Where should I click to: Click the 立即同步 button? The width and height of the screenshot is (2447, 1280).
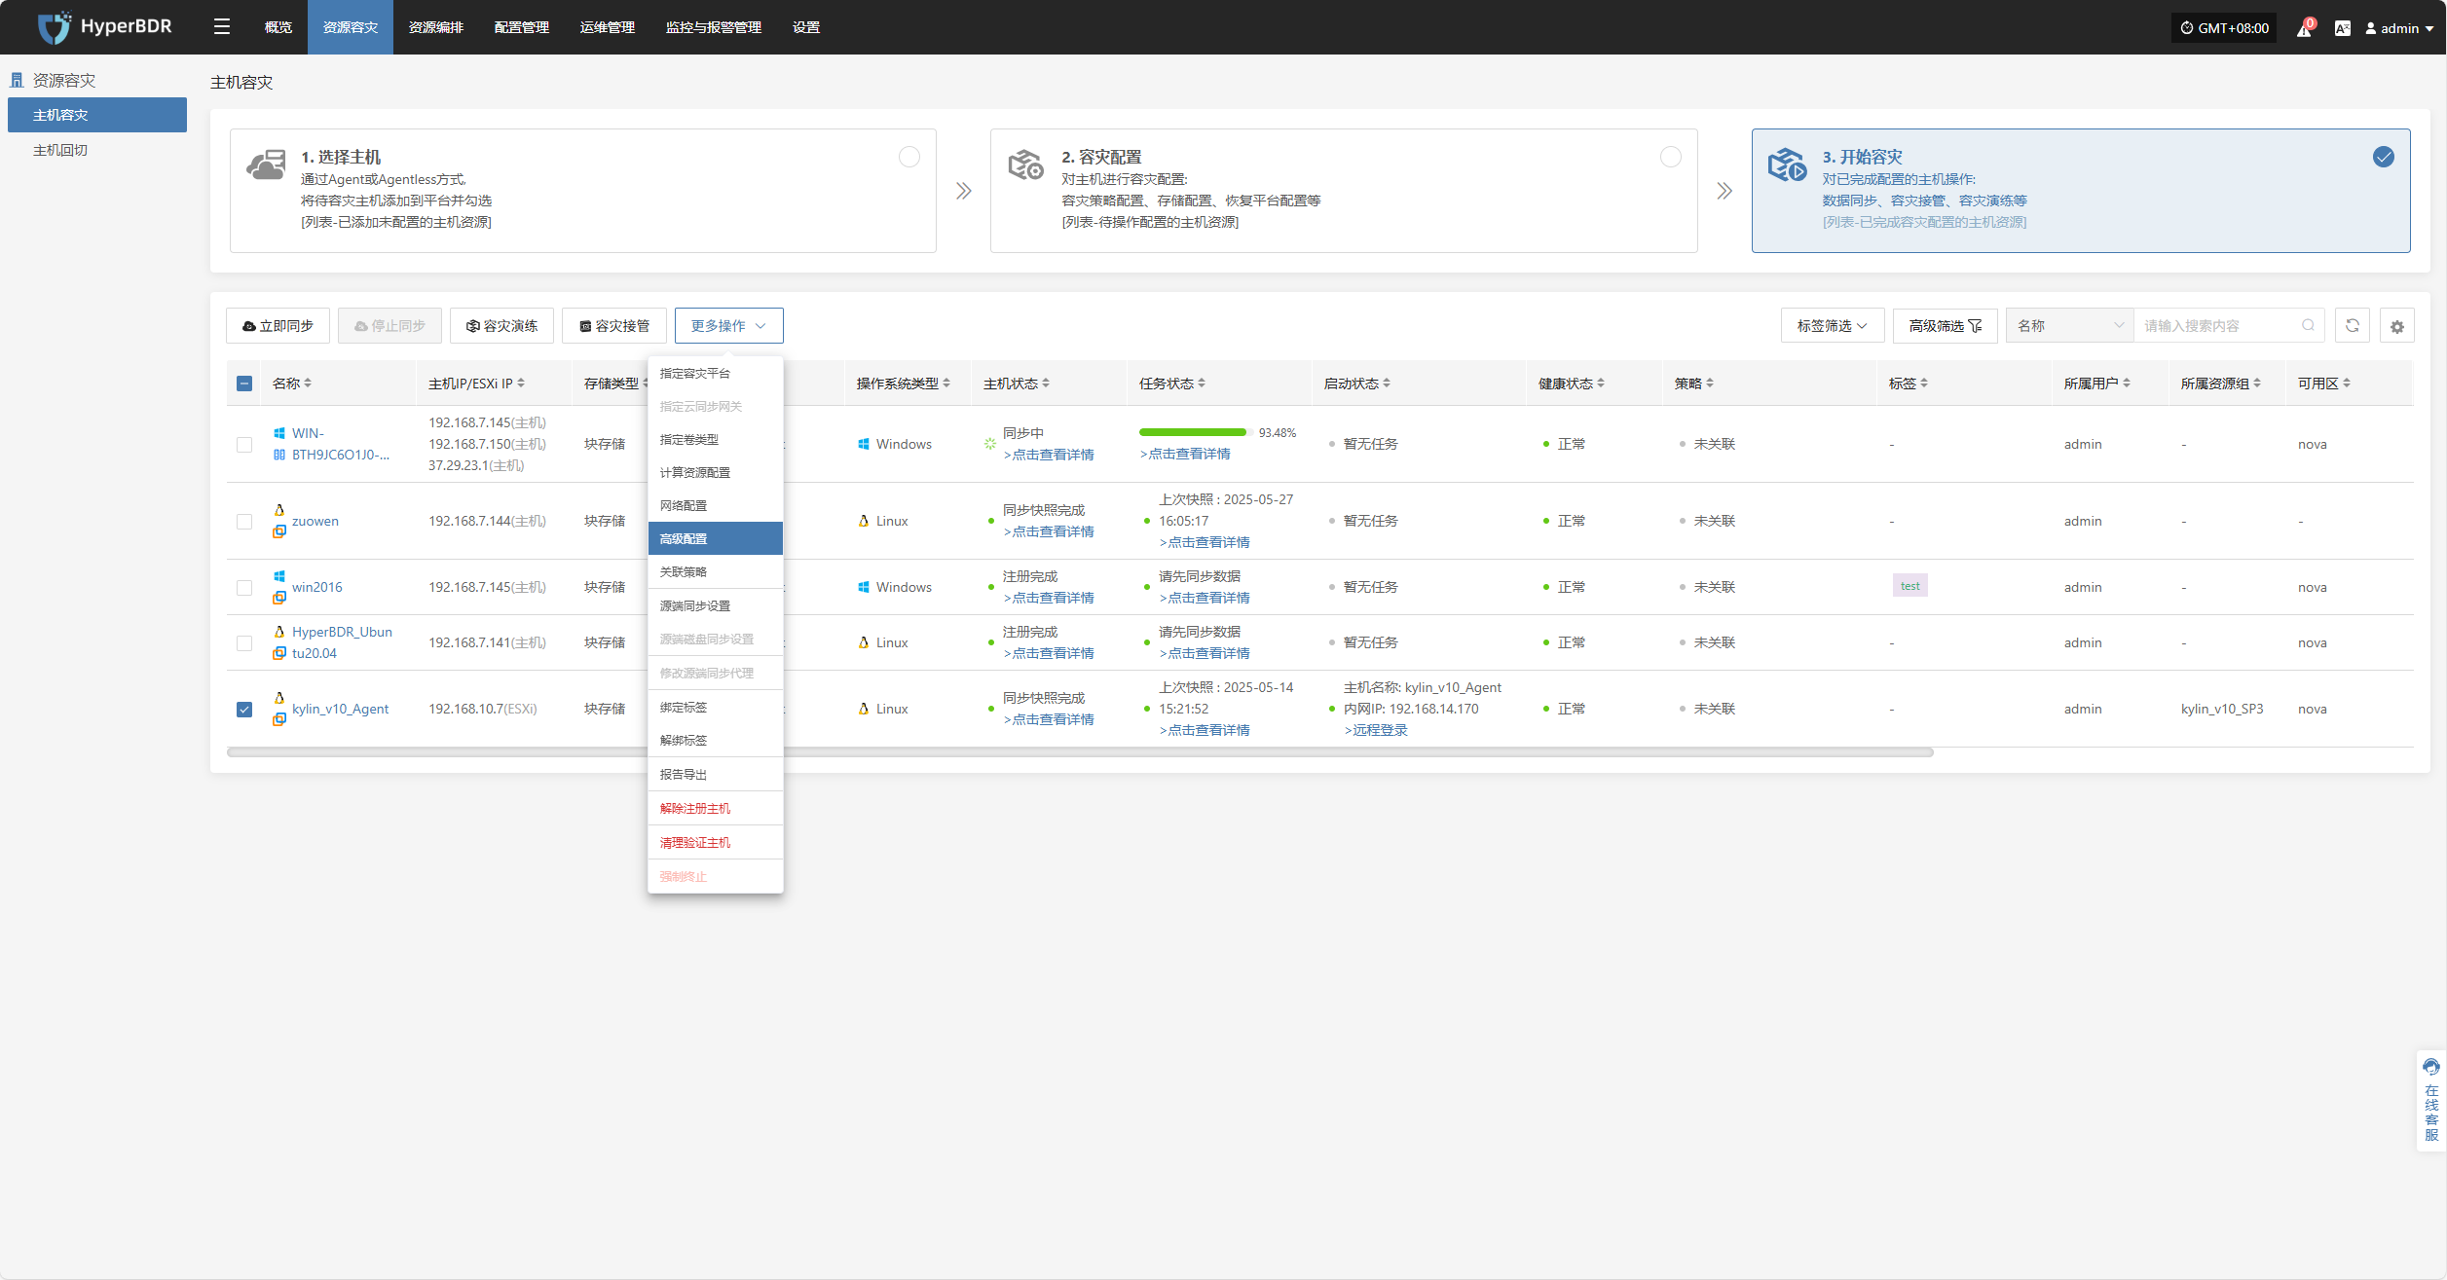pyautogui.click(x=278, y=325)
